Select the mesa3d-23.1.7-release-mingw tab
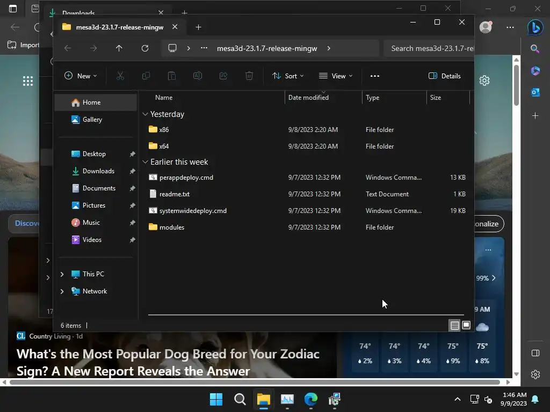 pos(119,27)
